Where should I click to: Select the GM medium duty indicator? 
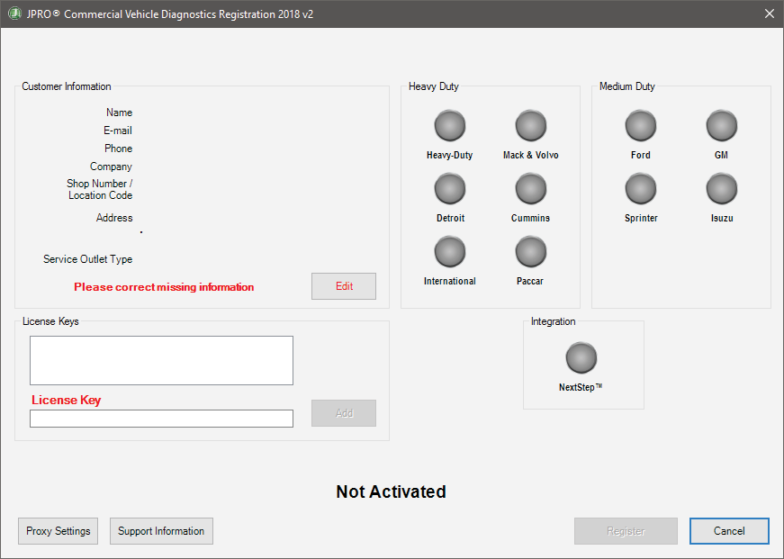(722, 125)
